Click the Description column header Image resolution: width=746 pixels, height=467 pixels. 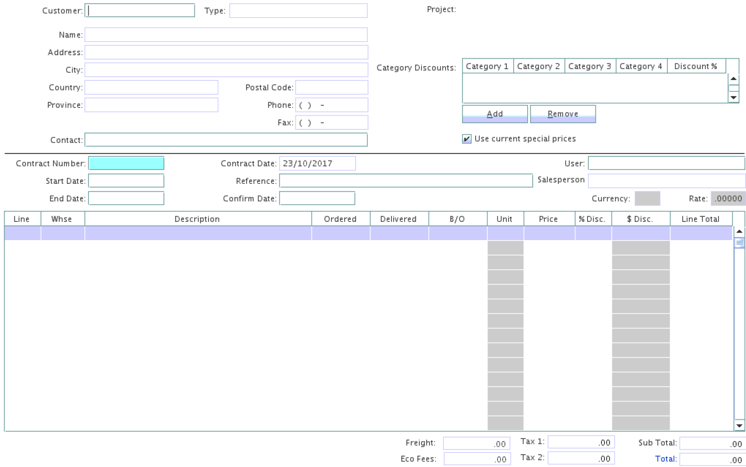(x=197, y=219)
